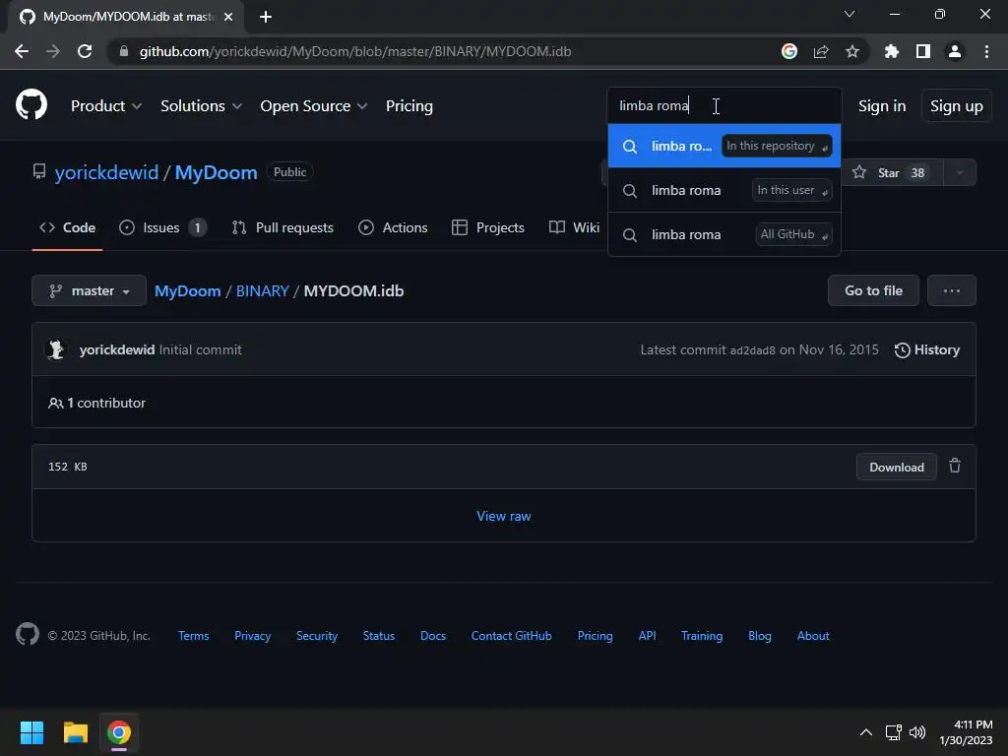The width and height of the screenshot is (1008, 756).
Task: Open MyDoom repository title link
Action: click(216, 172)
